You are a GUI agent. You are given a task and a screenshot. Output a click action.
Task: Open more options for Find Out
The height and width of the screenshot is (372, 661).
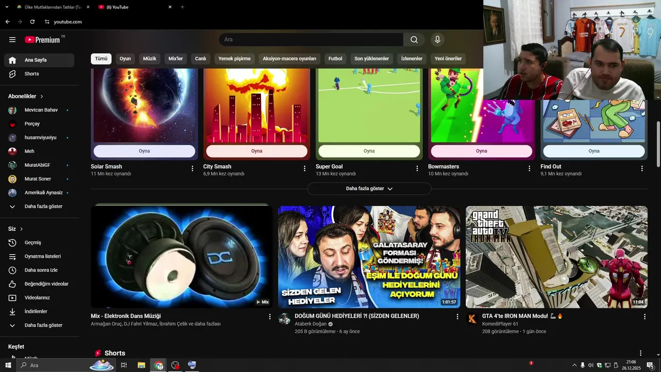[642, 168]
